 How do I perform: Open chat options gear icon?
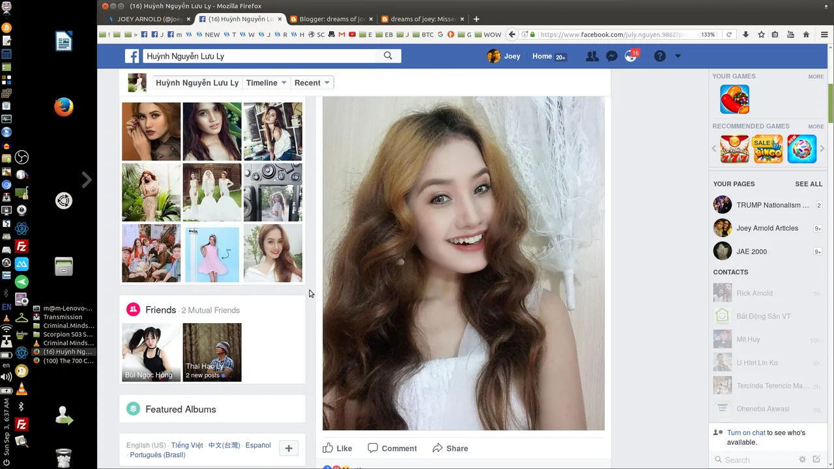[803, 459]
